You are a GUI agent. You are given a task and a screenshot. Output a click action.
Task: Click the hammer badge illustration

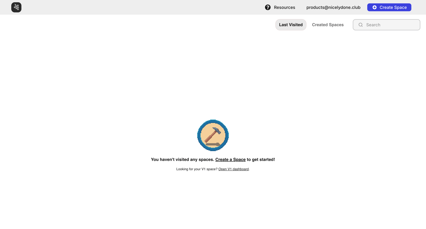pyautogui.click(x=213, y=135)
